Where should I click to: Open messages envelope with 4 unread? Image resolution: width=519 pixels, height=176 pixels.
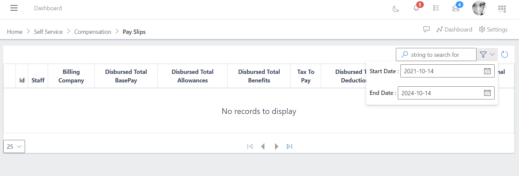[x=456, y=8]
